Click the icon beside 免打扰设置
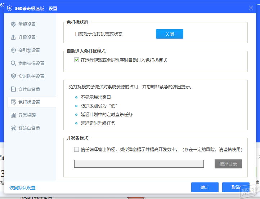This screenshot has width=260, height=199. pos(13,102)
